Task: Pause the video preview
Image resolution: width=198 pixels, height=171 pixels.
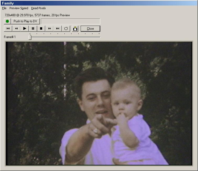Action: tap(33, 29)
